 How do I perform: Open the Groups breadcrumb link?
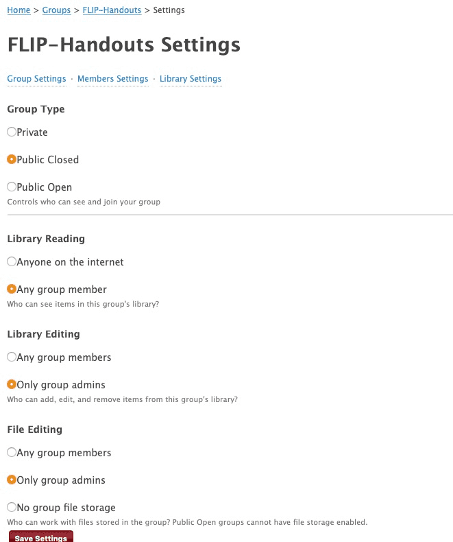pos(56,10)
